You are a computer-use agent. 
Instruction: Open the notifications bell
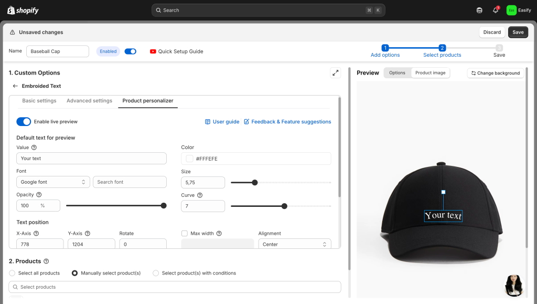pyautogui.click(x=496, y=10)
